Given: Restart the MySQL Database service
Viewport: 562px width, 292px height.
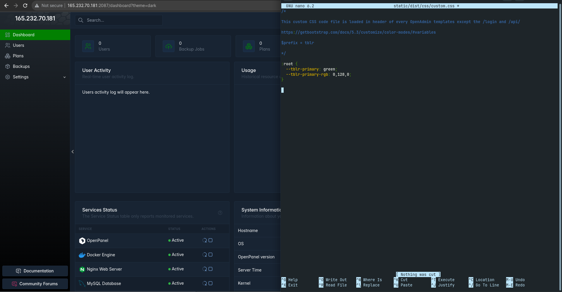Looking at the screenshot, I should (205, 283).
